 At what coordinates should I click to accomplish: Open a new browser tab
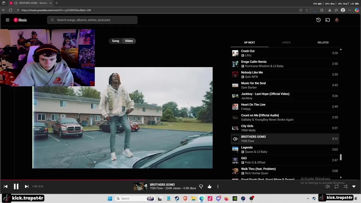click(57, 3)
